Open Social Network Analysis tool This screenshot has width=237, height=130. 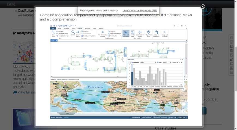tap(140, 34)
